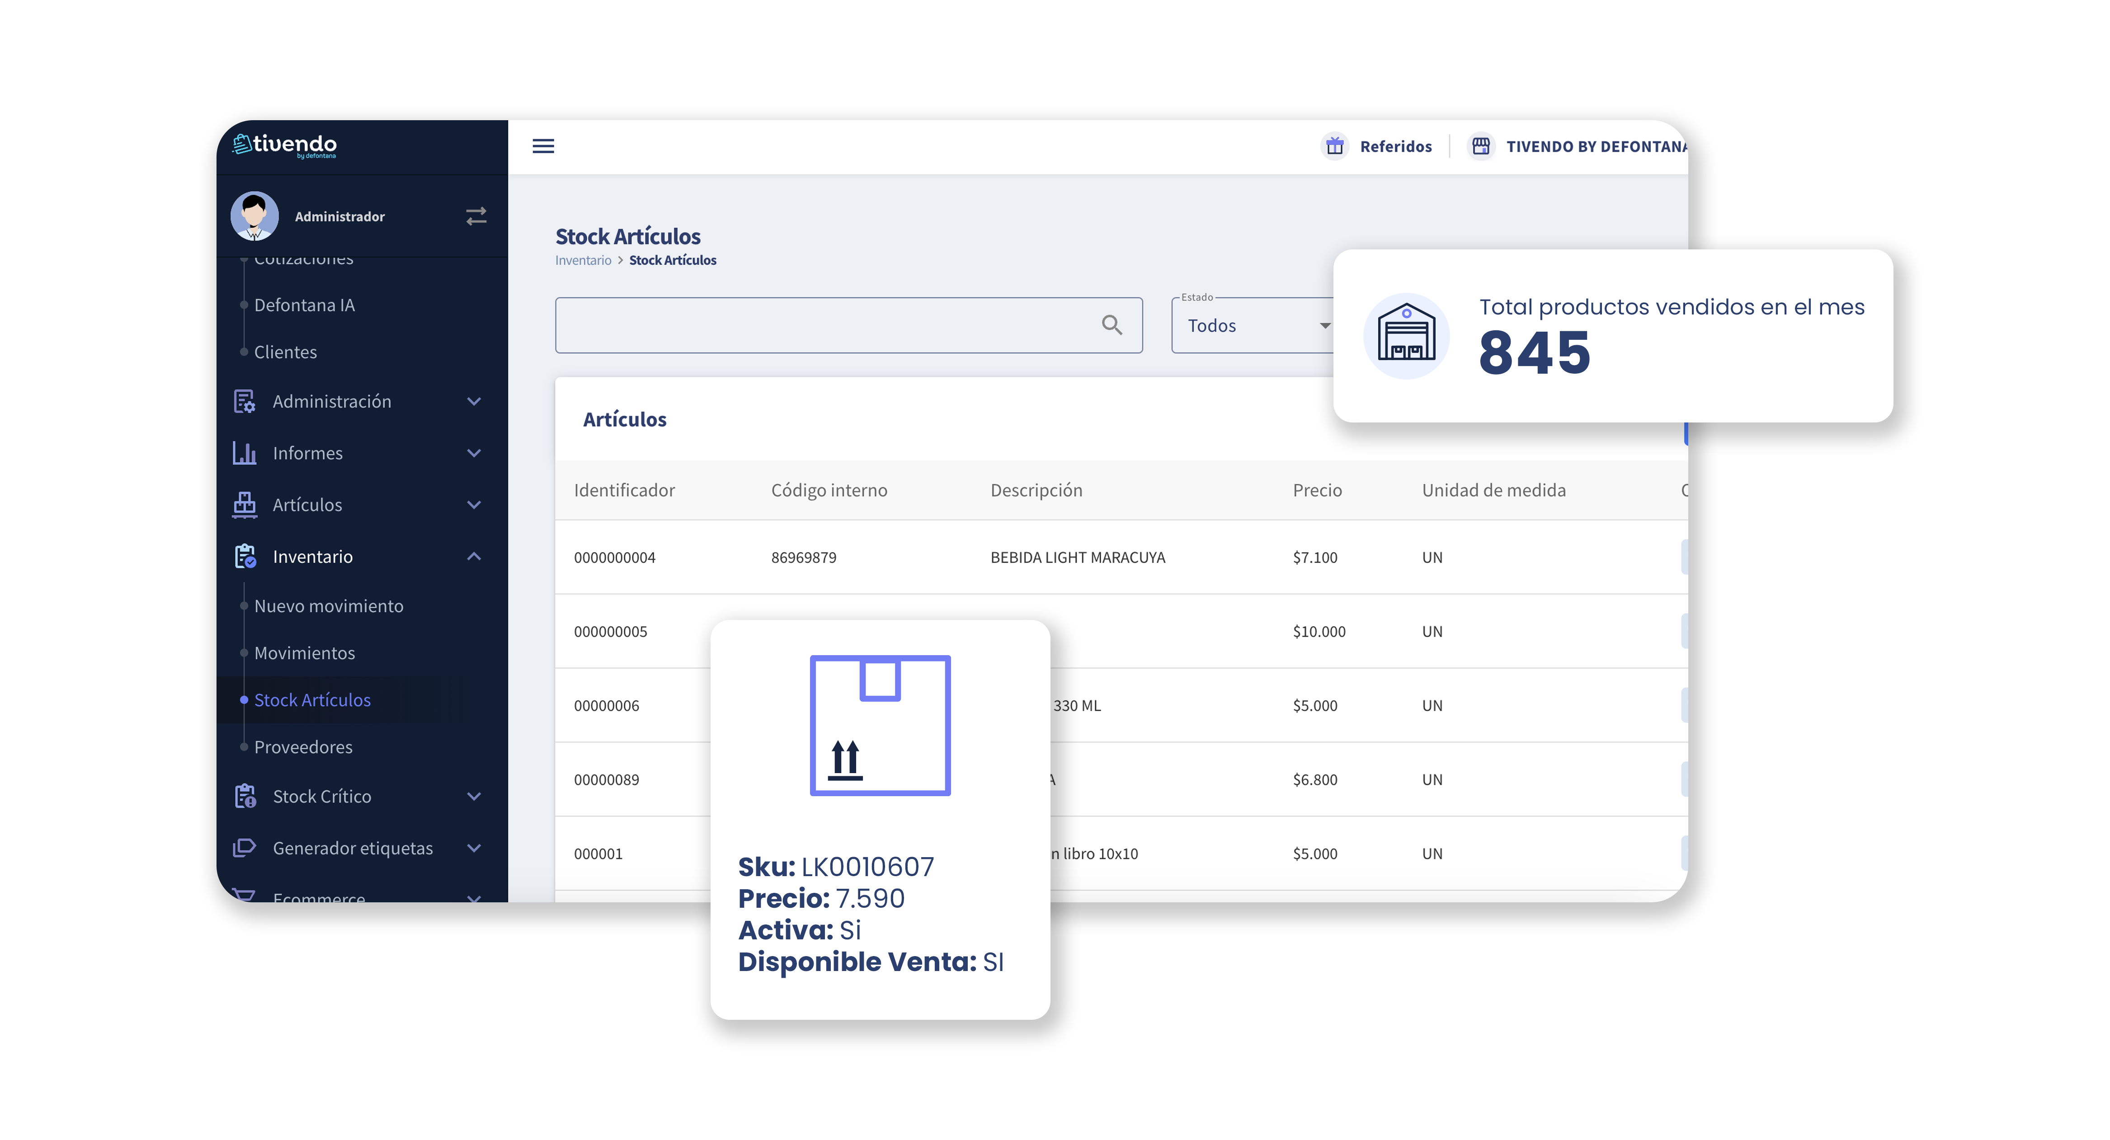Click the Sku LK0010607 text
The height and width of the screenshot is (1140, 2110).
point(835,867)
